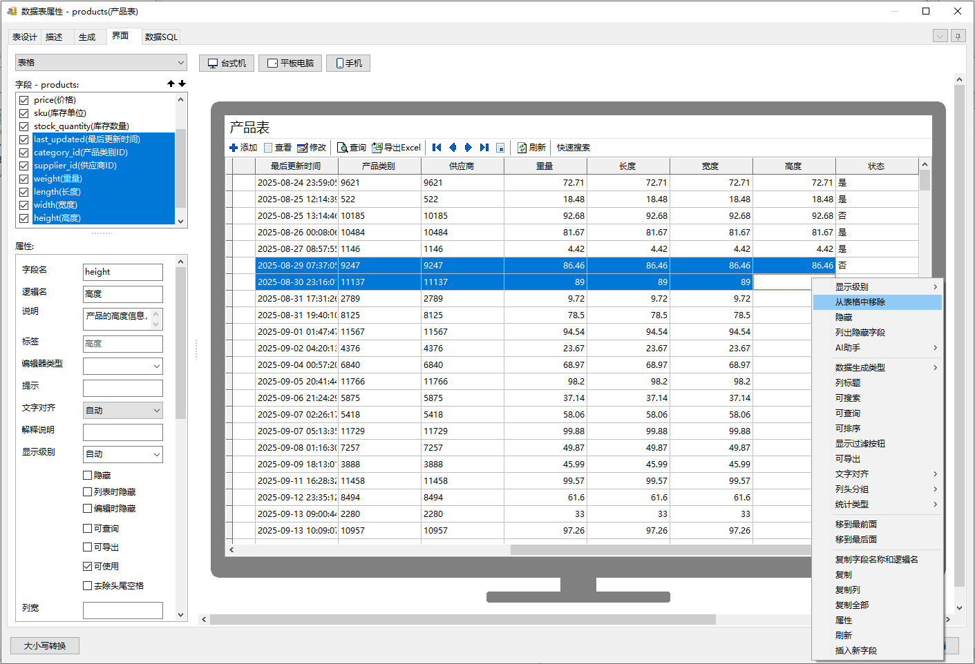Click the 修改 (edit) toolbar icon

tap(302, 148)
